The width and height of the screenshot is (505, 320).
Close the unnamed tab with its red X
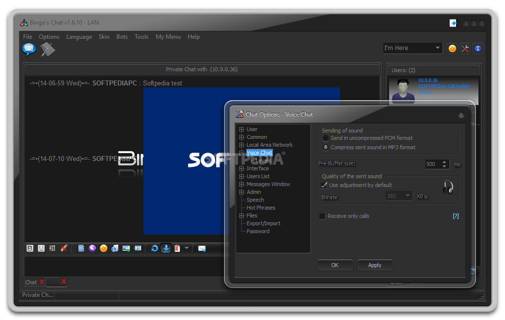tap(64, 281)
